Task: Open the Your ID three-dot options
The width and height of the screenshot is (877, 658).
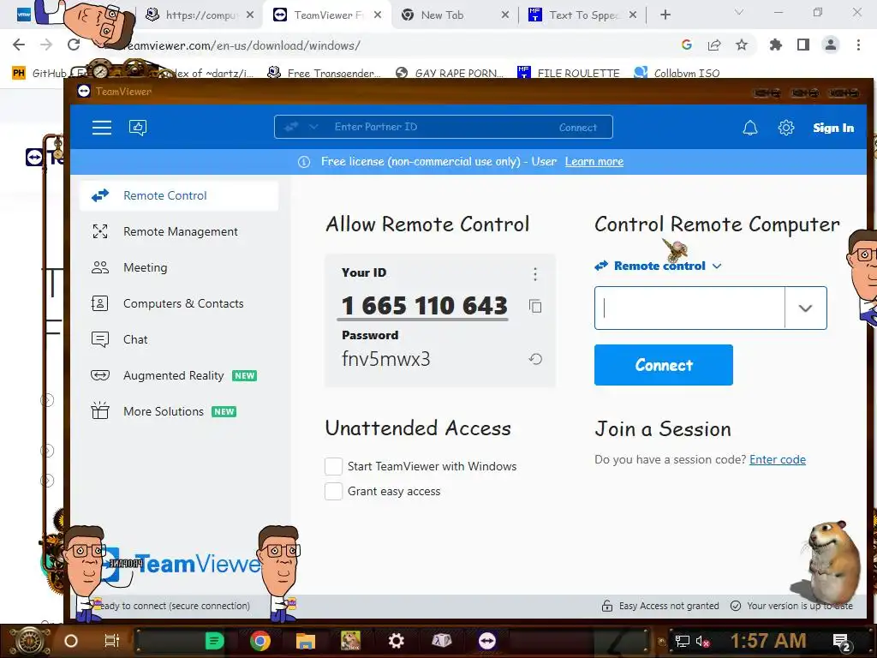Action: point(535,273)
